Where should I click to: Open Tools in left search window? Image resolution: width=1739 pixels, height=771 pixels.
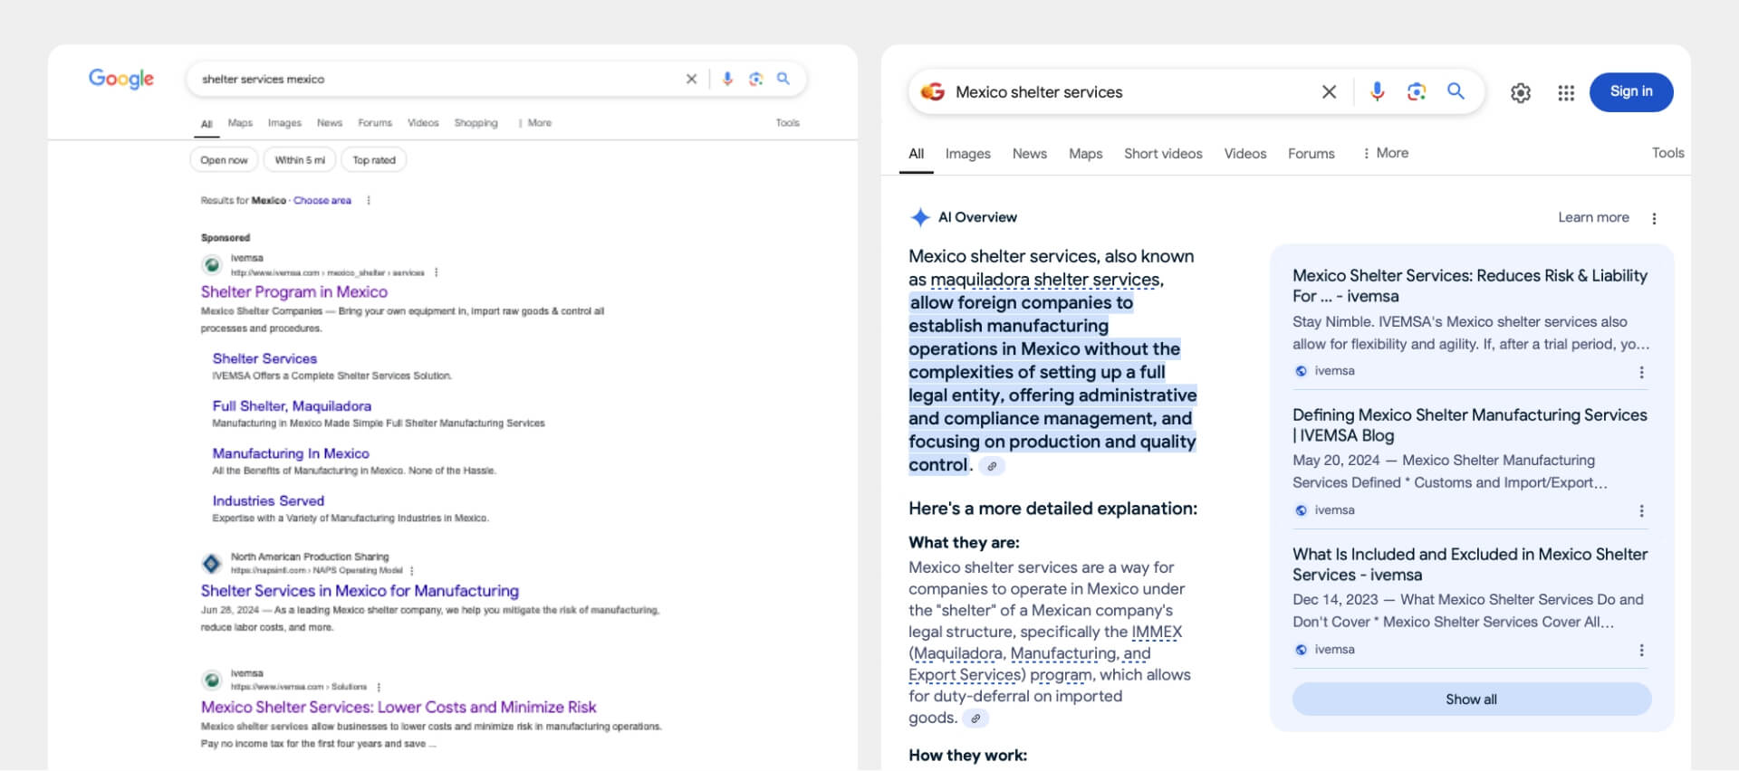tap(787, 122)
